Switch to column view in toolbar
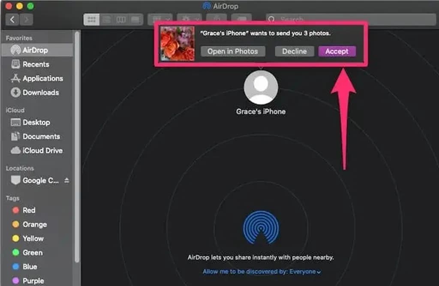 click(x=121, y=19)
